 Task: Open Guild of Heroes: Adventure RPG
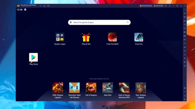click(x=124, y=88)
